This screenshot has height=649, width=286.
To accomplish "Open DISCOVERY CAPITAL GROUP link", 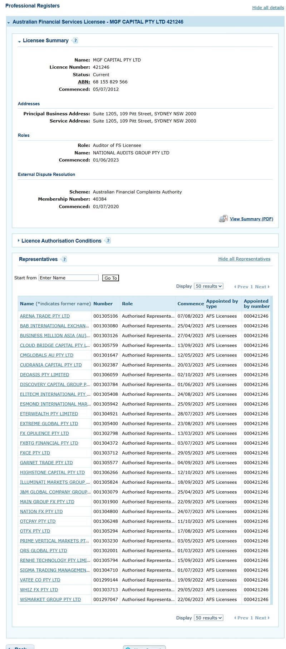I will [x=55, y=384].
